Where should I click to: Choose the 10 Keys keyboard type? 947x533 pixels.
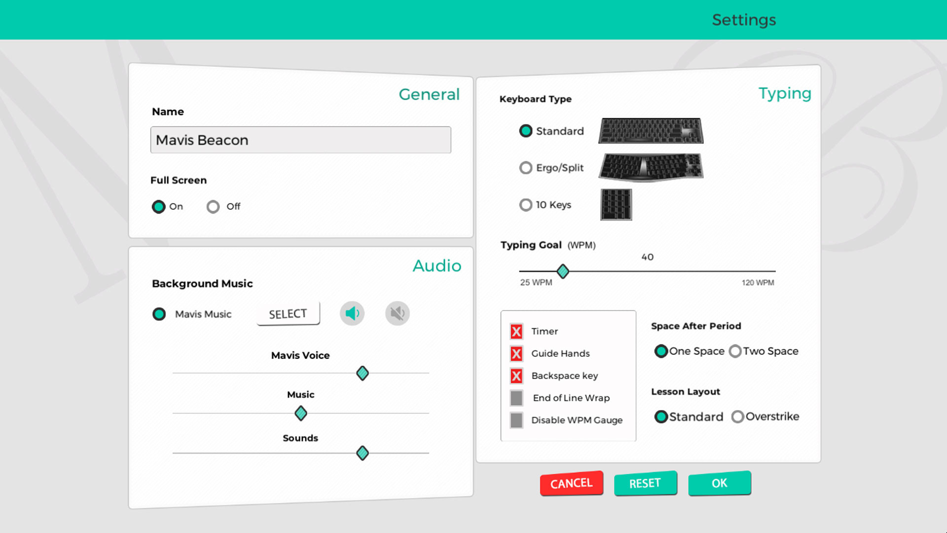[x=525, y=205]
